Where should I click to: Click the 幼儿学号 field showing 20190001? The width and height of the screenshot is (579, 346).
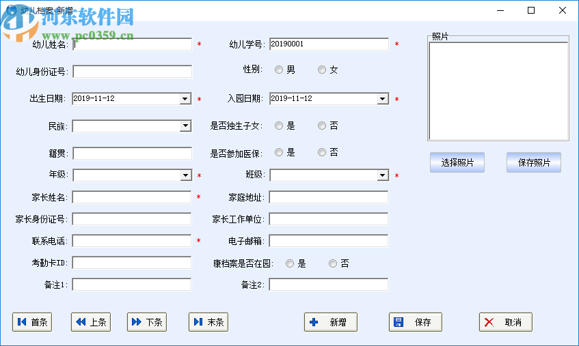329,44
